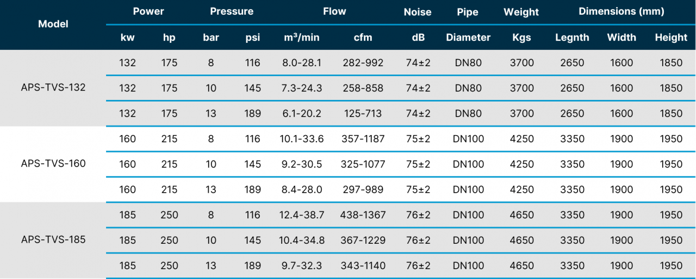This screenshot has height=279, width=696.
Task: Select the m³/min sub-header
Action: (x=302, y=37)
